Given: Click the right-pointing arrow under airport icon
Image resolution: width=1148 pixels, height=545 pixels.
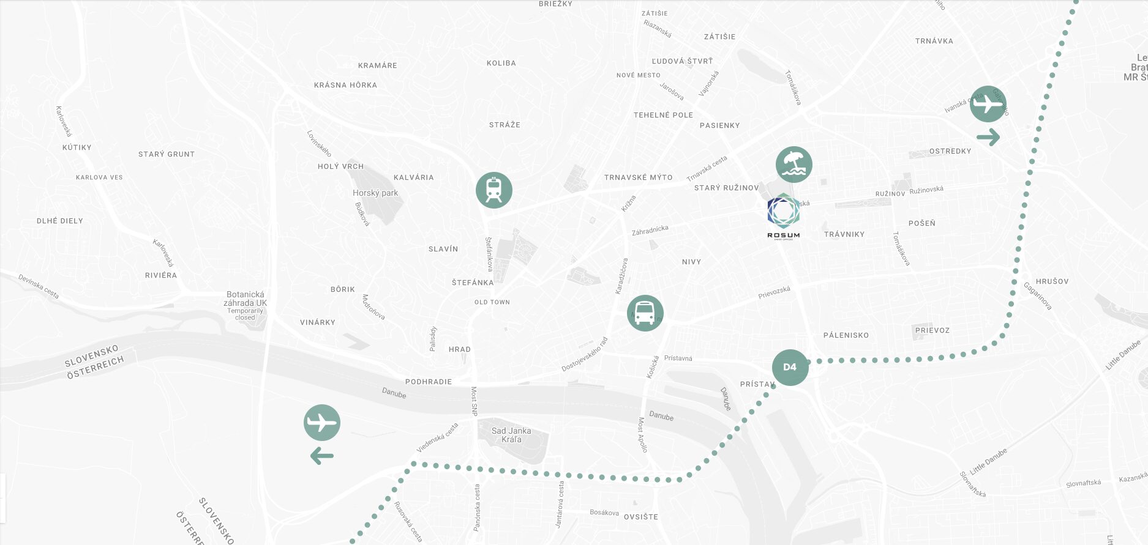Looking at the screenshot, I should point(988,137).
